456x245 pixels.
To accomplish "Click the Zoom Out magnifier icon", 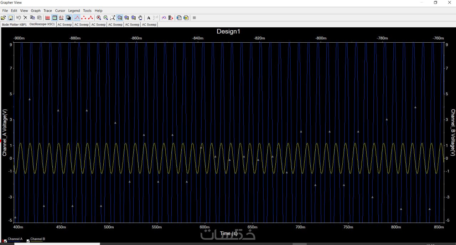I will point(106,17).
